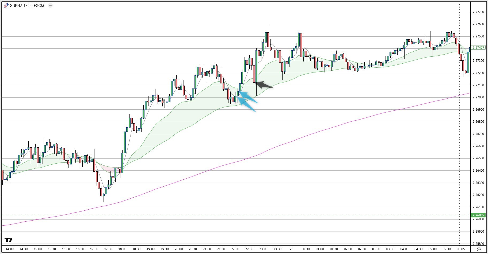Click the 14:00 time axis label

[x=9, y=249]
